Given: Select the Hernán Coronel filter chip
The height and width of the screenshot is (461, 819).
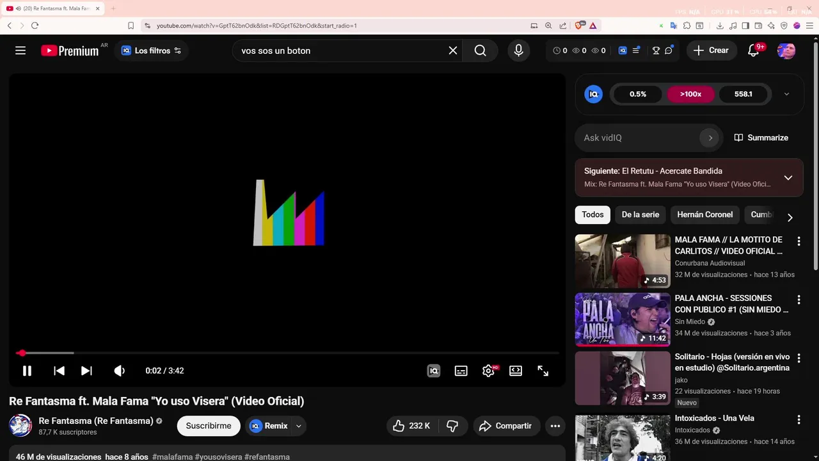Looking at the screenshot, I should (705, 214).
